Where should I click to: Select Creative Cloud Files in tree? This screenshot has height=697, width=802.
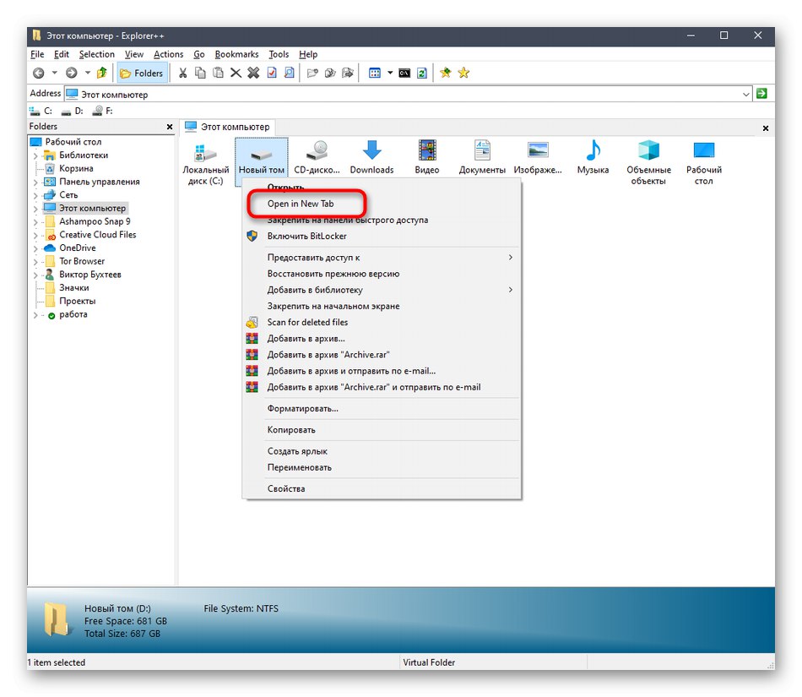pyautogui.click(x=97, y=234)
